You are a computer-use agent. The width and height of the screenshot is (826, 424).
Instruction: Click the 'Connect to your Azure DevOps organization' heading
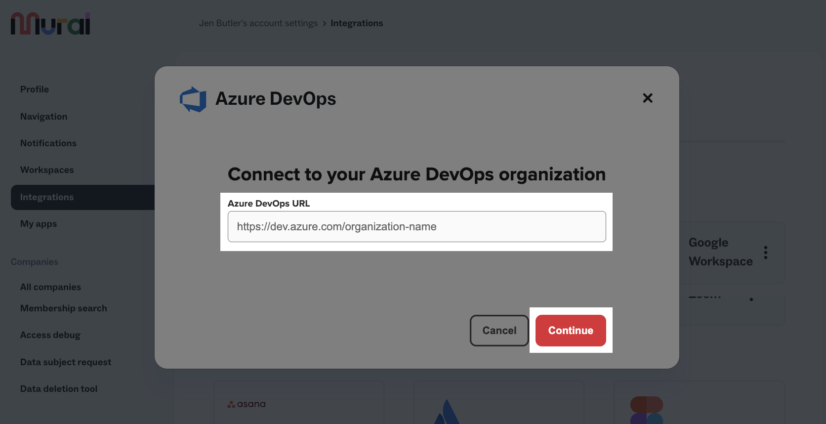(x=416, y=174)
